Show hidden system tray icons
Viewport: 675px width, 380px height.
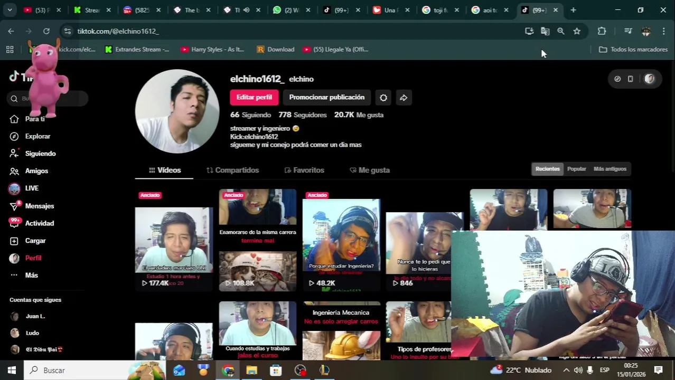(566, 370)
